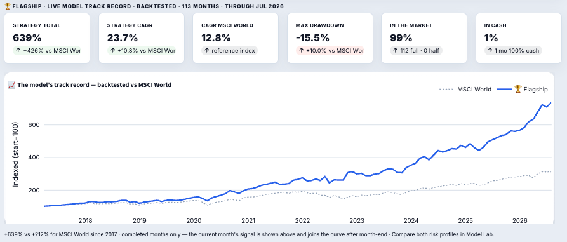Click the IN CASH card label
This screenshot has height=242, width=567.
point(495,25)
